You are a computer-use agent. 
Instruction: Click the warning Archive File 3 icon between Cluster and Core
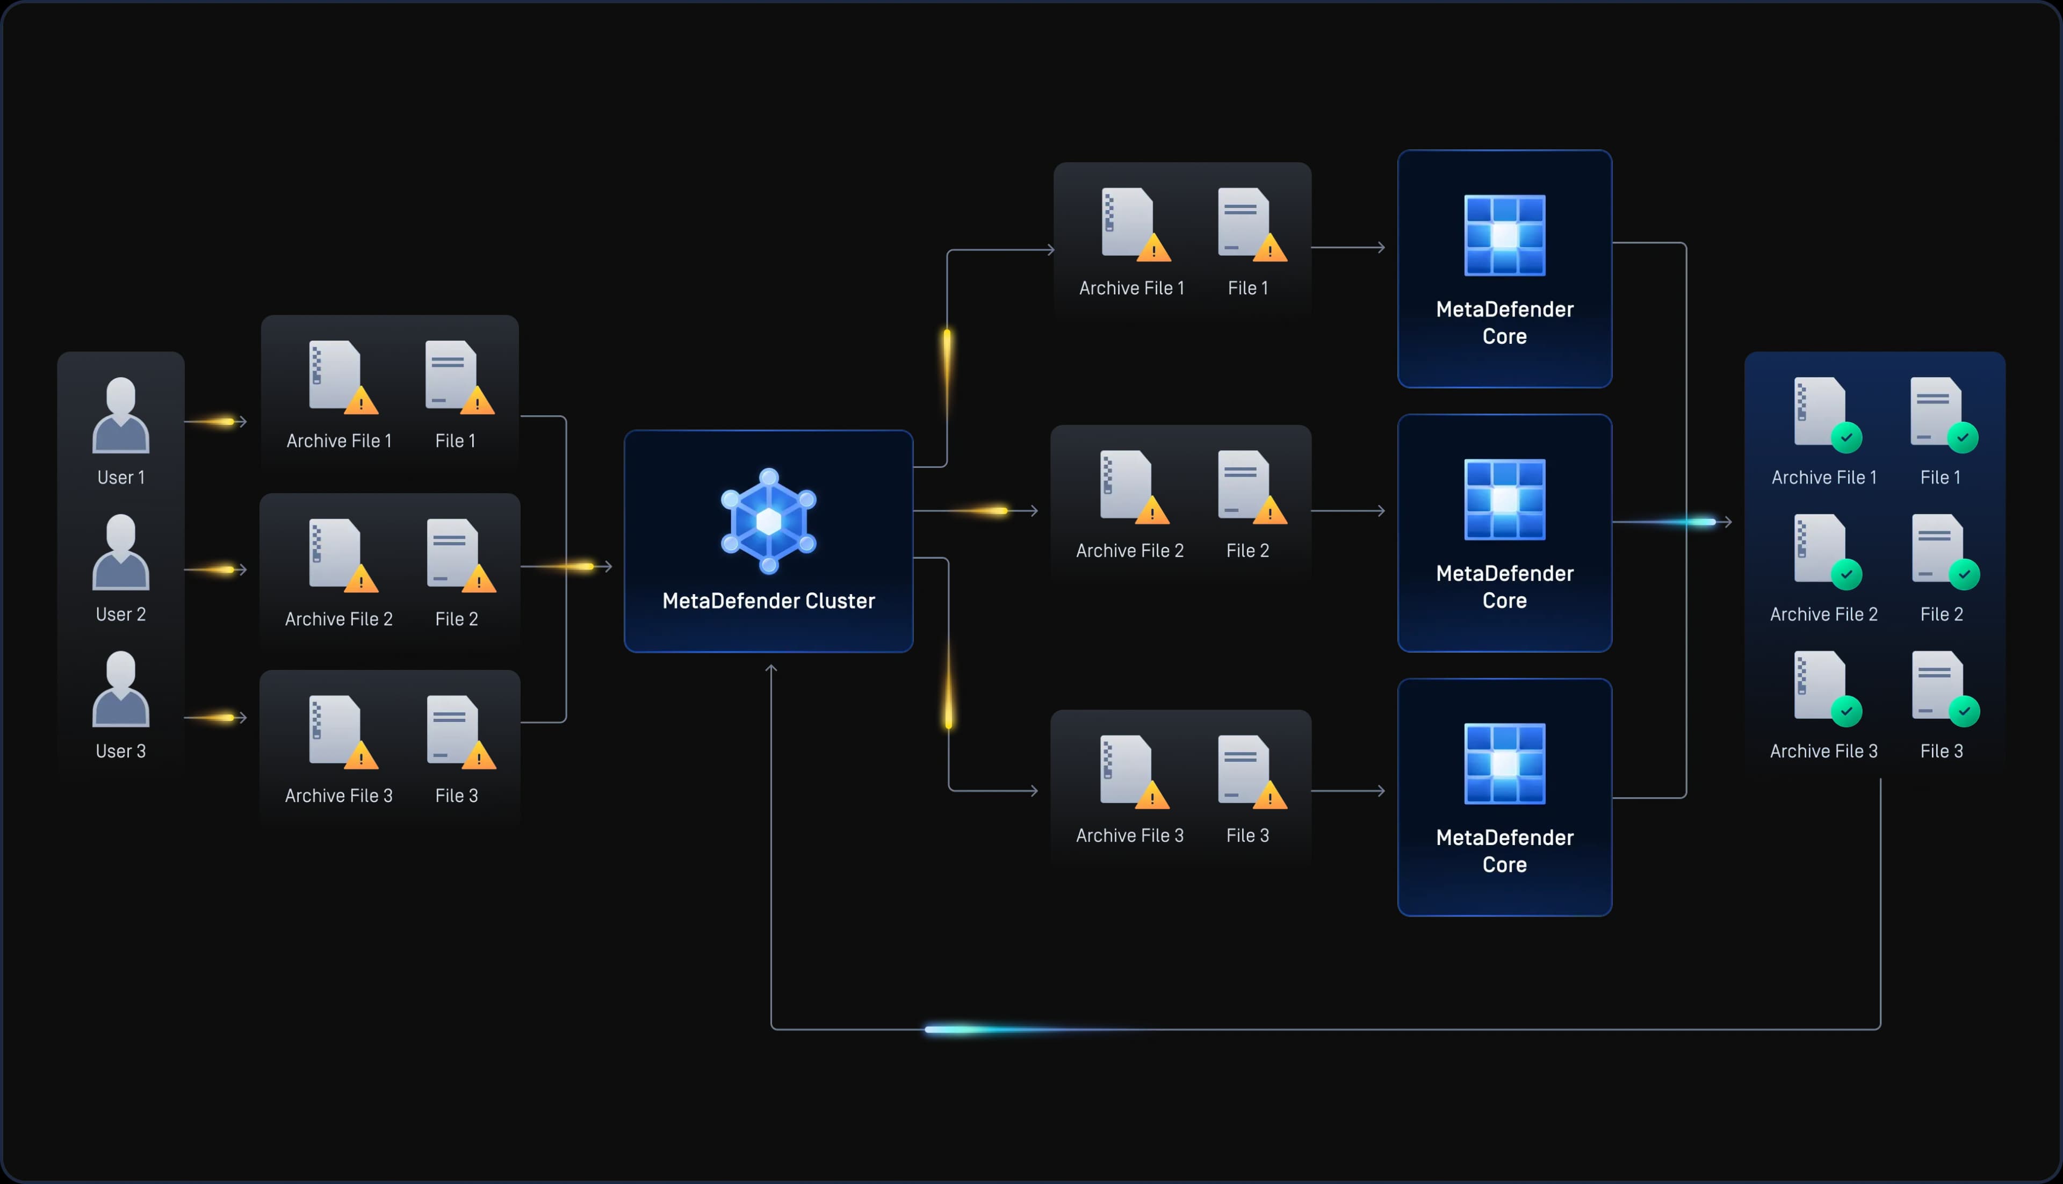pos(1134,773)
